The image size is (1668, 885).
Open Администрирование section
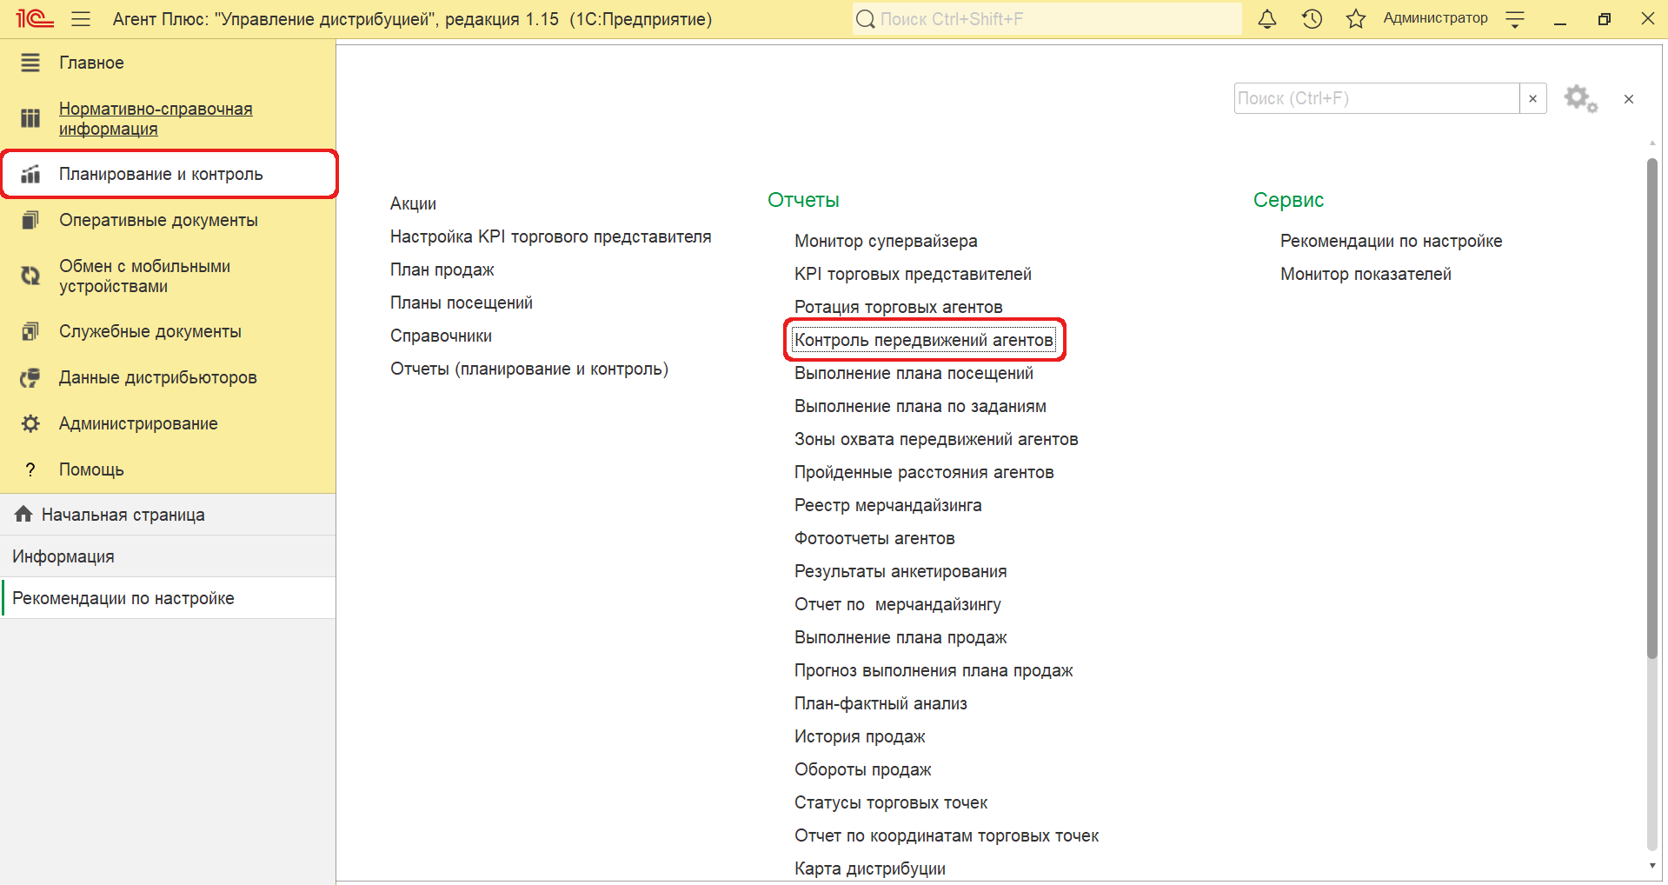click(138, 423)
